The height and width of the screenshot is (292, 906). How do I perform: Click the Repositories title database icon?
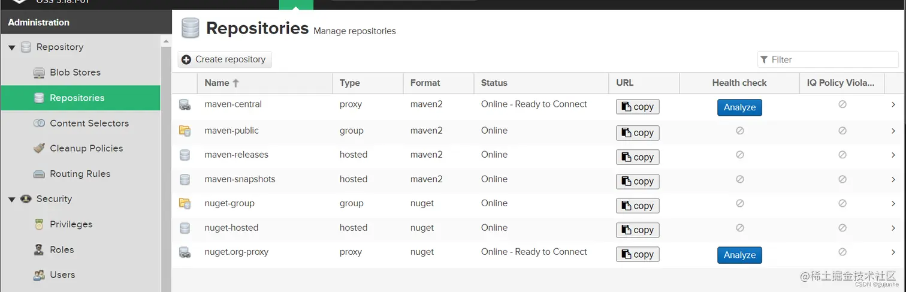pyautogui.click(x=190, y=28)
